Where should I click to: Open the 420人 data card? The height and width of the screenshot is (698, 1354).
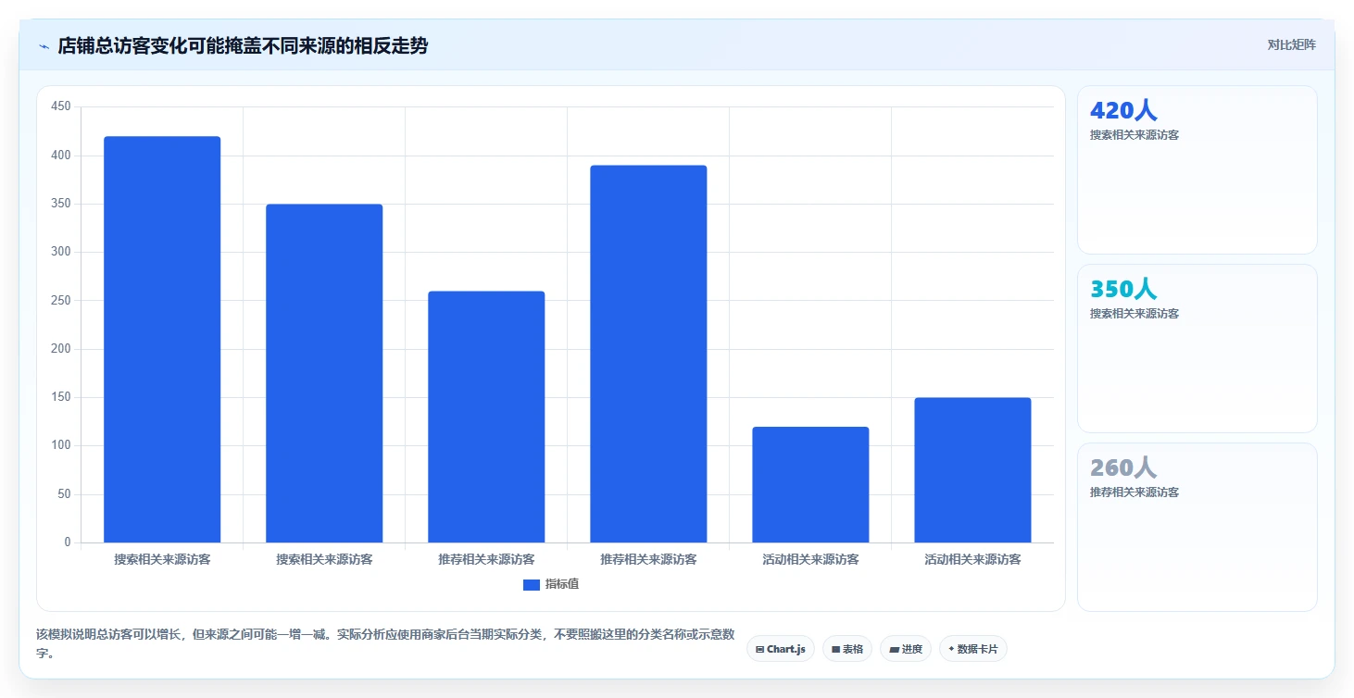(x=1197, y=169)
